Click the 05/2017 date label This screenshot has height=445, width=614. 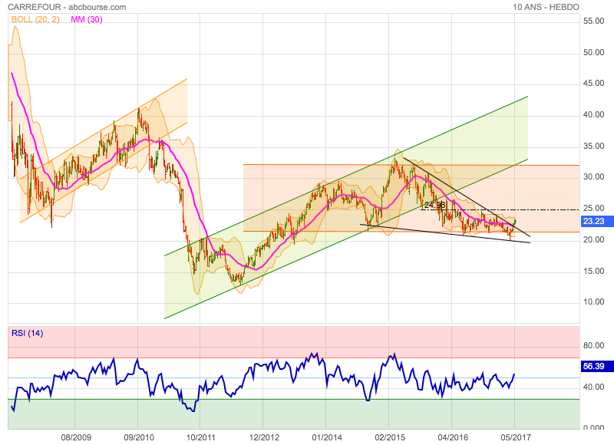516,437
